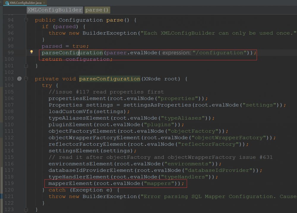
Task: Click 'if (parsed)' condition on line 95
Action: point(60,26)
